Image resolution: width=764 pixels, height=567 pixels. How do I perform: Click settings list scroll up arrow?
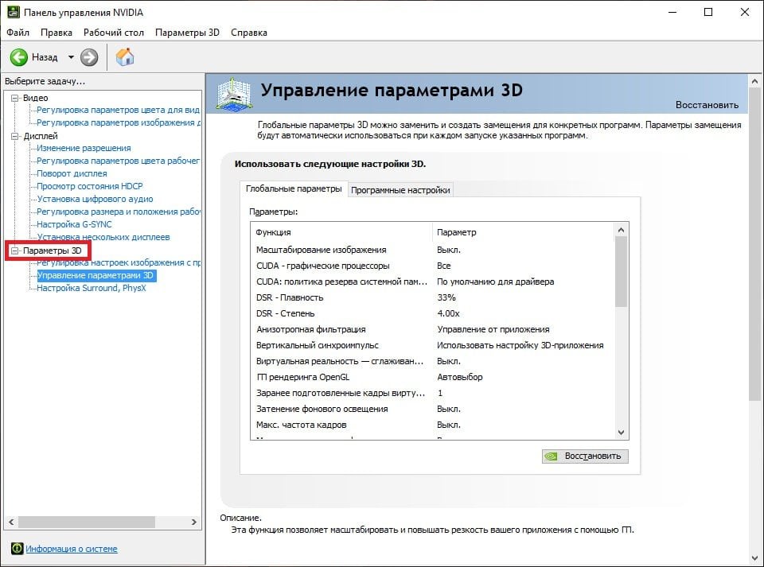pos(621,230)
